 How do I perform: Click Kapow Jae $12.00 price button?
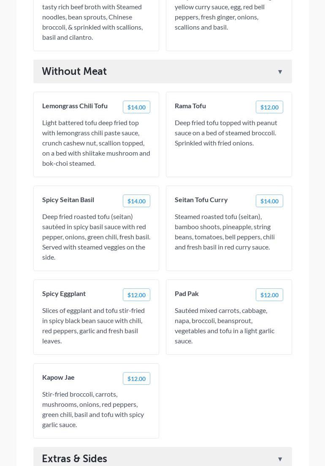click(x=136, y=379)
